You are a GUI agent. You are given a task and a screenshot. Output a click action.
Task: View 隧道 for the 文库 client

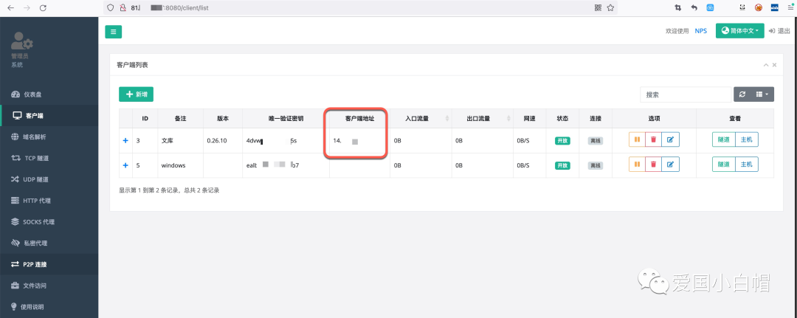pyautogui.click(x=724, y=139)
